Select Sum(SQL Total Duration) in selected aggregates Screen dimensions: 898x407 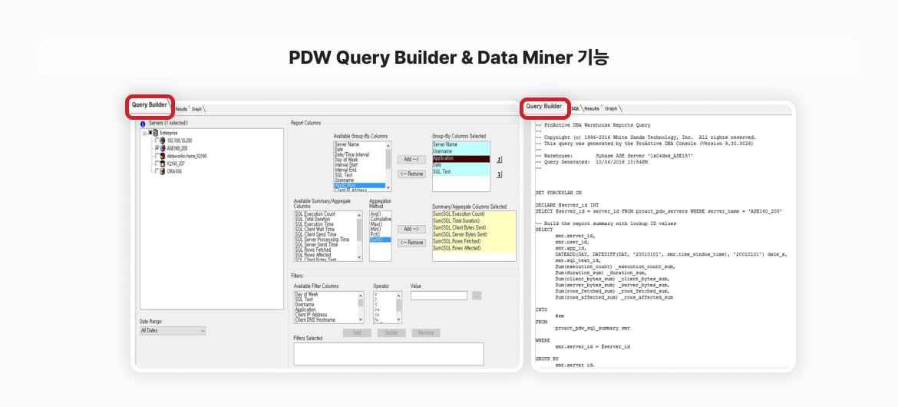pos(474,220)
